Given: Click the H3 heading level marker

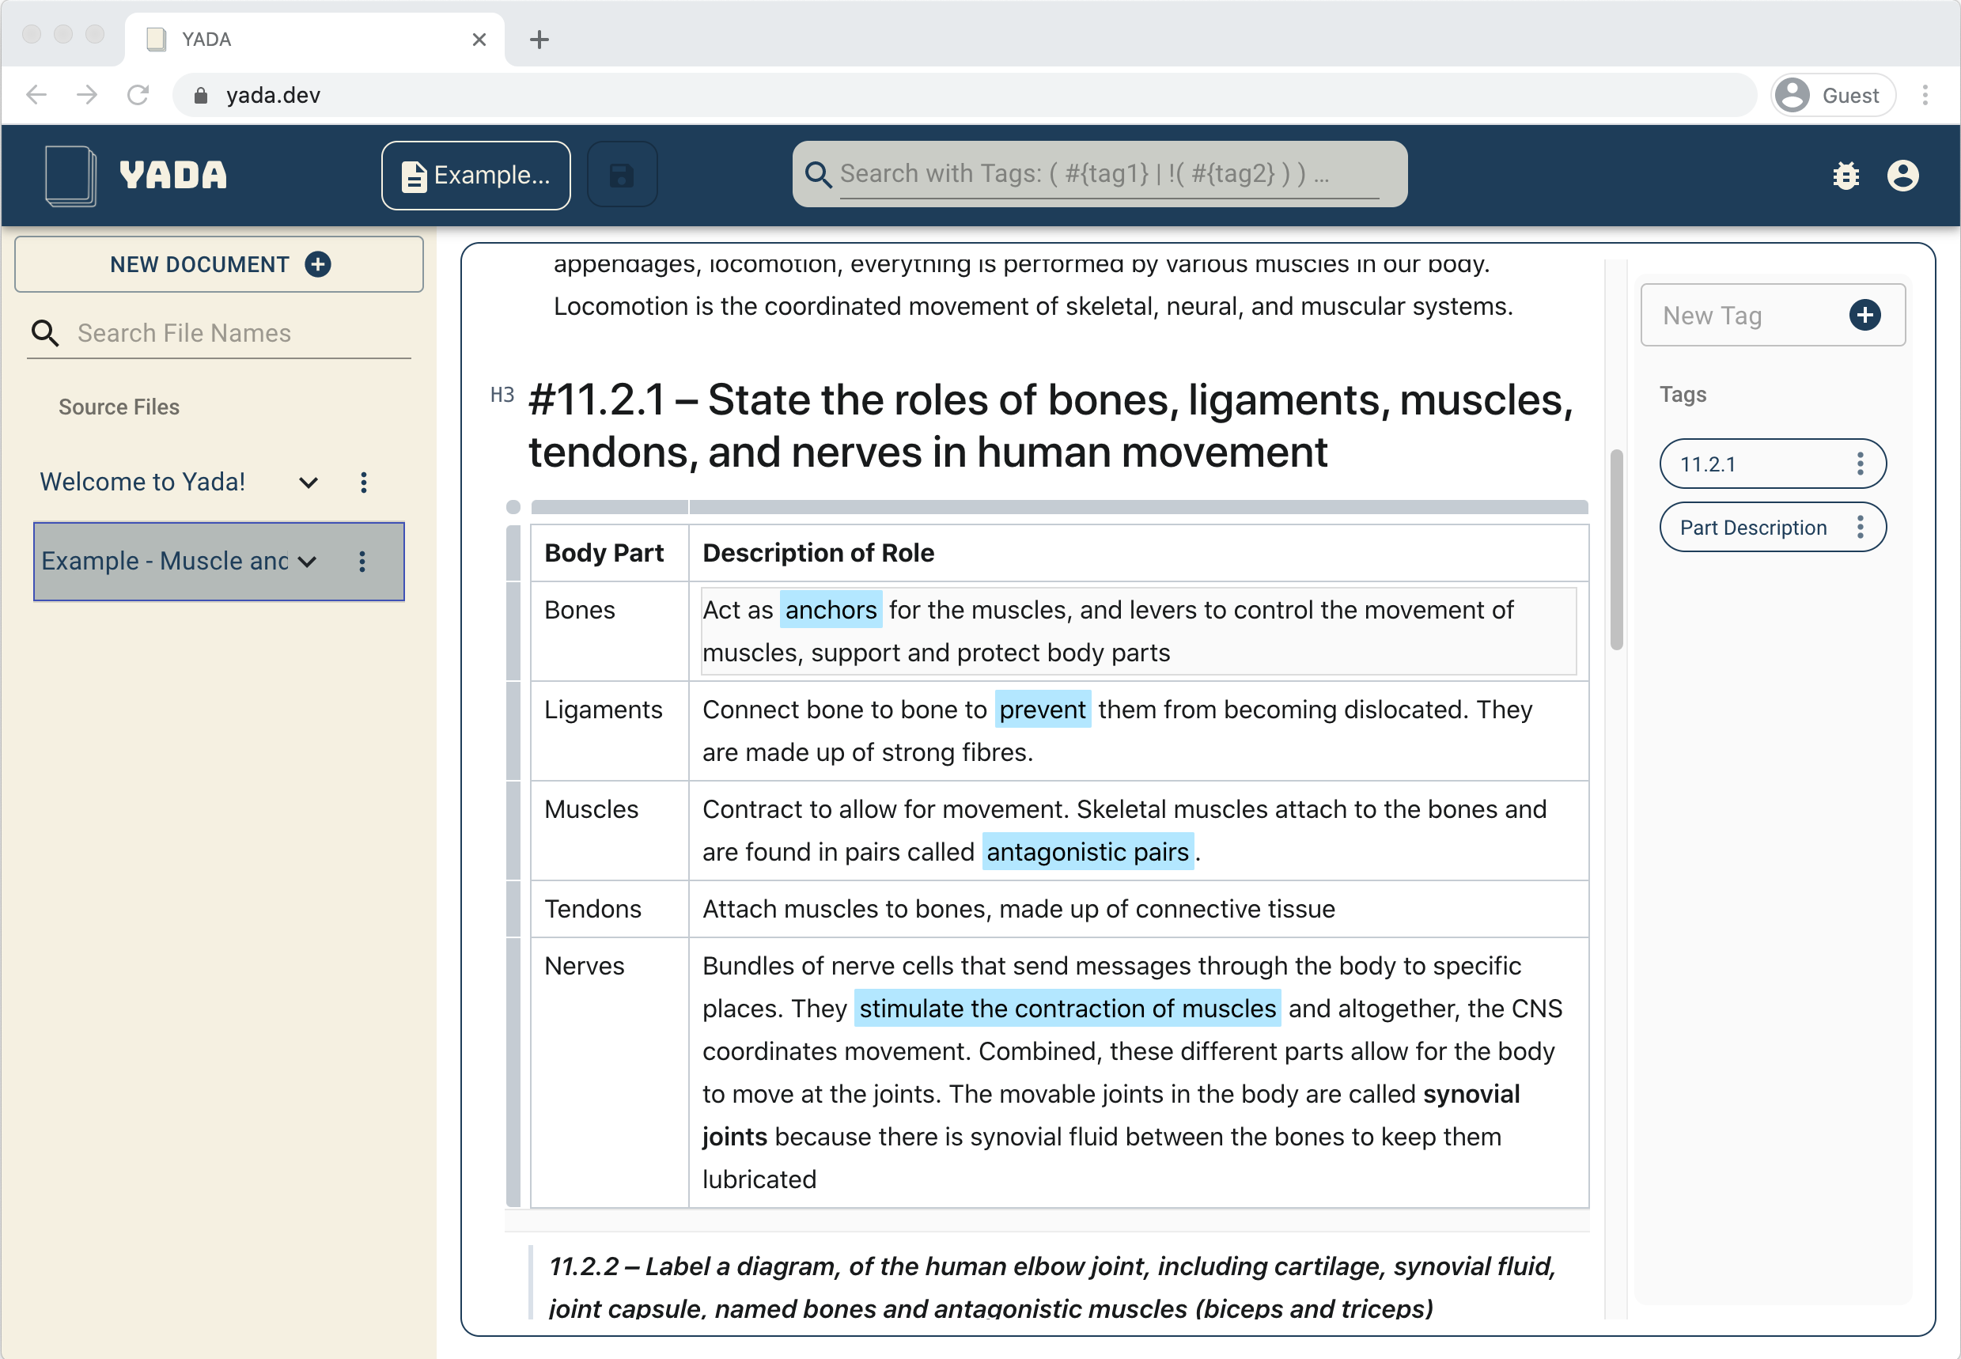Looking at the screenshot, I should (502, 395).
